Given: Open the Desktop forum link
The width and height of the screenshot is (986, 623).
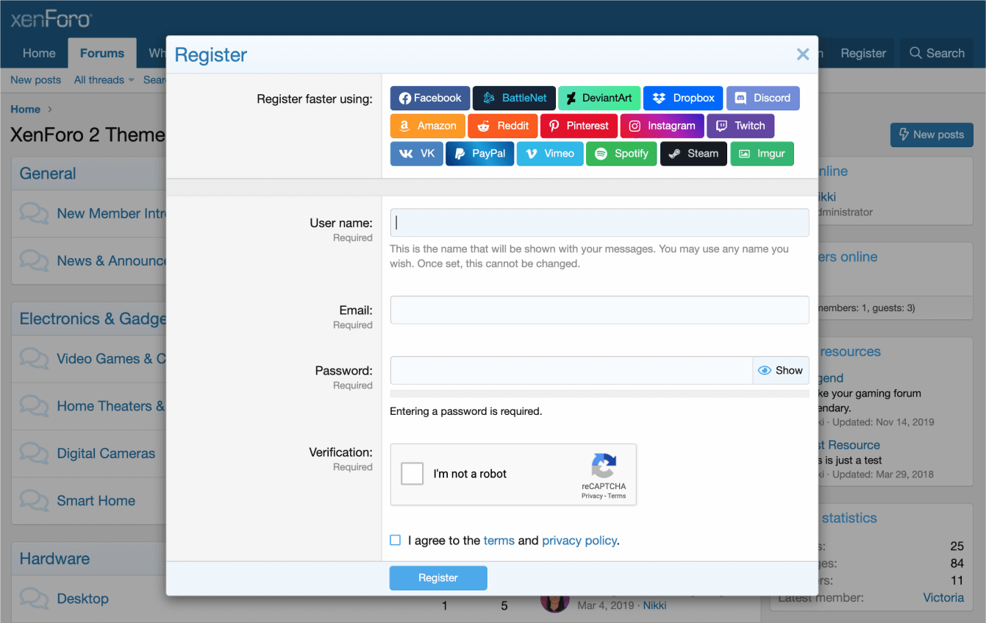Looking at the screenshot, I should [x=83, y=599].
